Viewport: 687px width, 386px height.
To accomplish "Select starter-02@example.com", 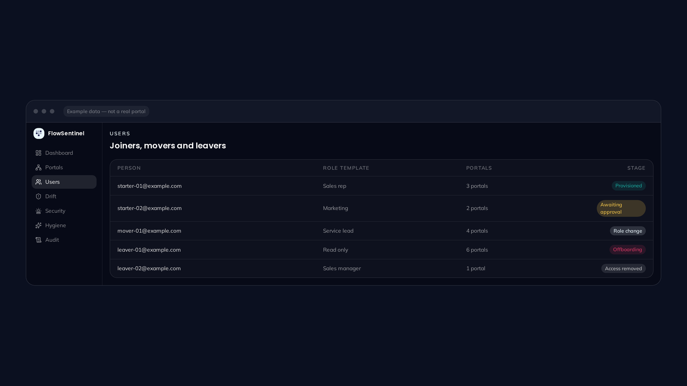I will click(149, 208).
